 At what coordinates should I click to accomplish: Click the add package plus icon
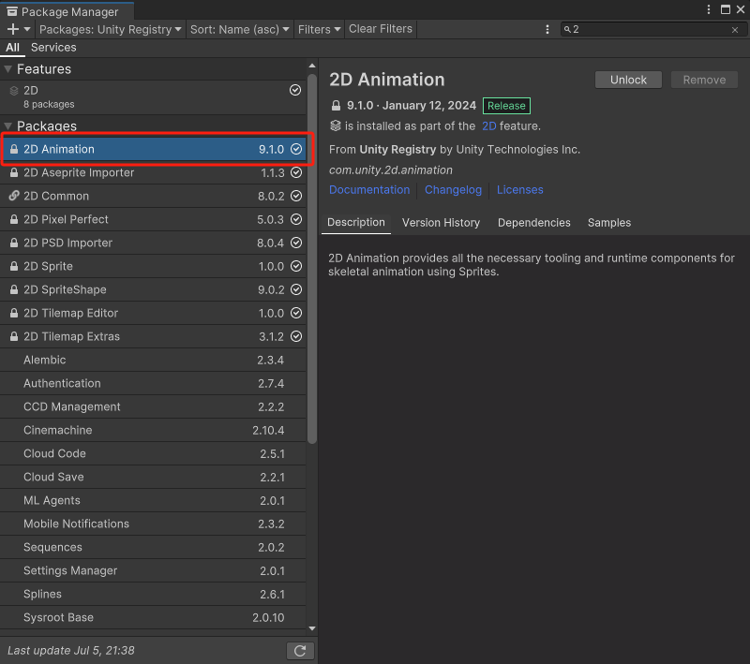tap(13, 29)
